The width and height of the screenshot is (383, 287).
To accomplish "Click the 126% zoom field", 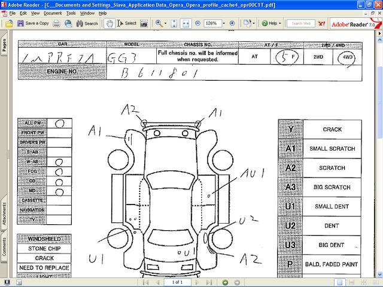I will click(212, 23).
